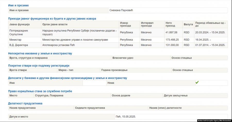Click heading Делатност предузетника
Screen dimensions: 232x122
pos(25,103)
